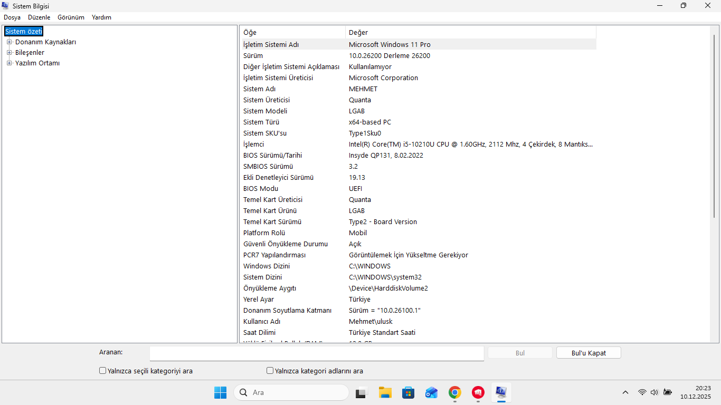Screen dimensions: 721x405
Task: Click the battery status icon
Action: tap(668, 392)
